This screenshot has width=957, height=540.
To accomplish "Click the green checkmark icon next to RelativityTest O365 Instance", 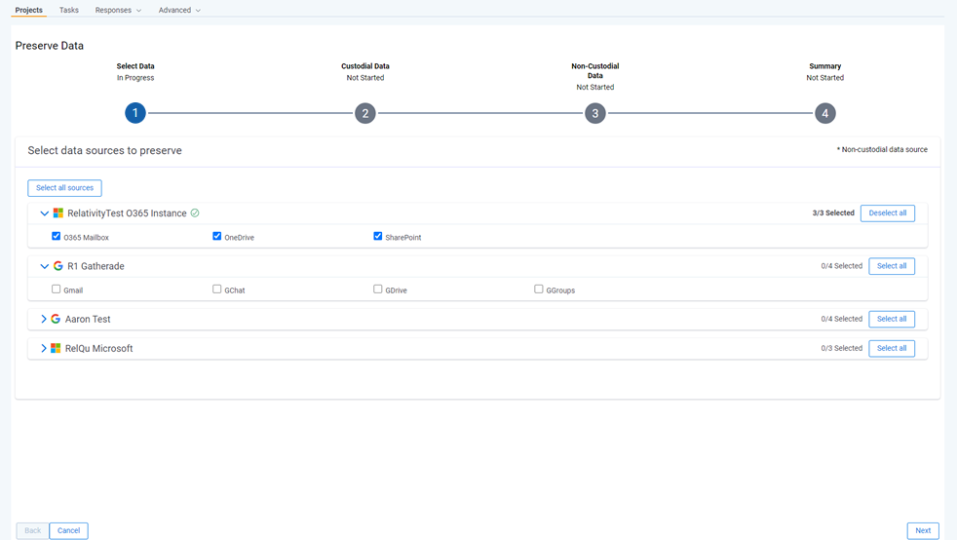I will click(x=195, y=212).
